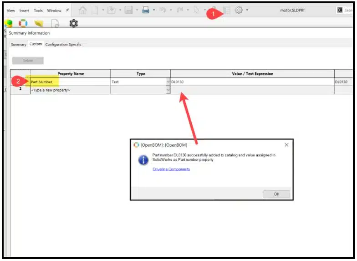The image size is (357, 261).
Task: Click the OpenBOM circular logo icon
Action: tap(23, 23)
